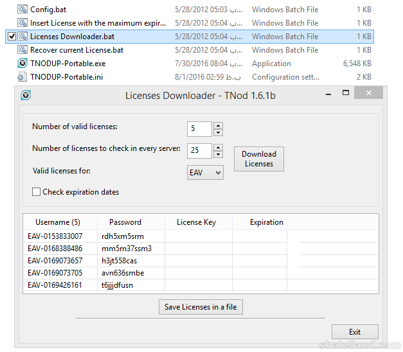Maximize the Licenses Downloader window
Image resolution: width=403 pixels, height=352 pixels.
(346, 92)
